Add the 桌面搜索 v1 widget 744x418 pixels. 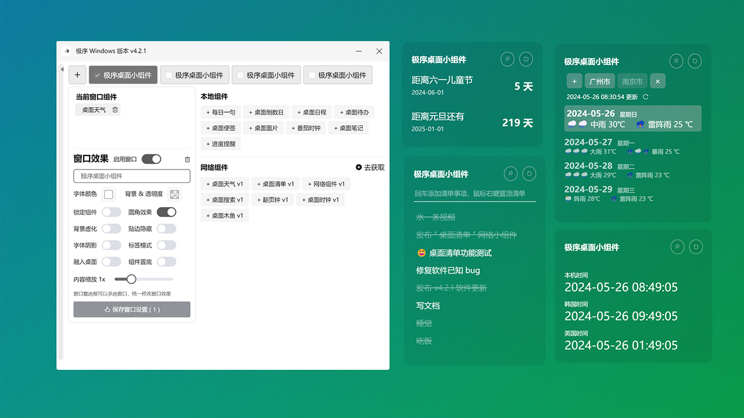(x=225, y=200)
